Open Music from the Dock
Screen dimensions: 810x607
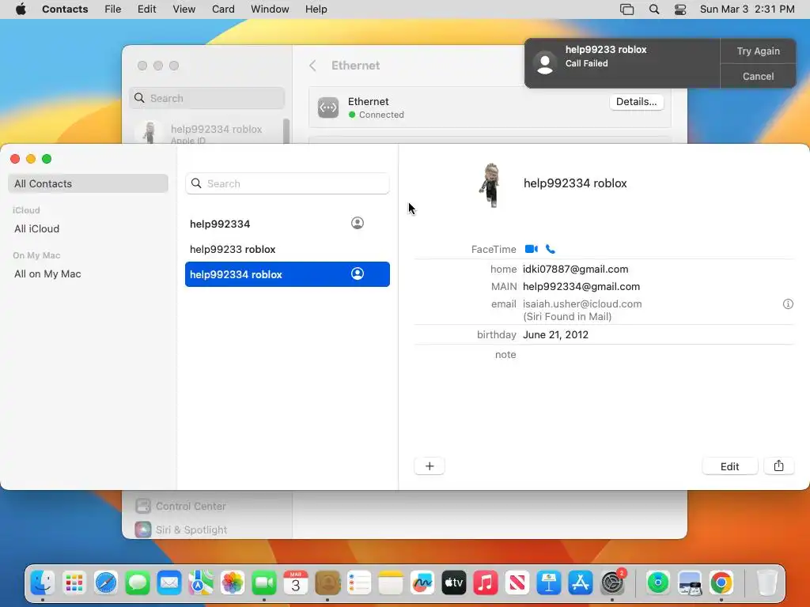(486, 582)
